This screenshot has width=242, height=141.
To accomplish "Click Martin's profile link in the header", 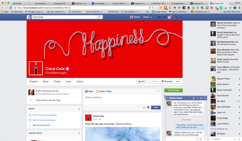I will pos(135,17).
